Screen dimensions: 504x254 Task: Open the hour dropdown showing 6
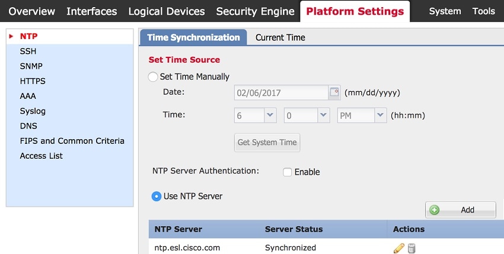tap(255, 115)
